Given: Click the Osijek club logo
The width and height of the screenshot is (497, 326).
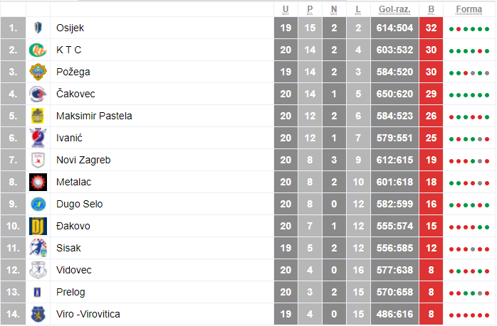Looking at the screenshot, I should [x=38, y=28].
